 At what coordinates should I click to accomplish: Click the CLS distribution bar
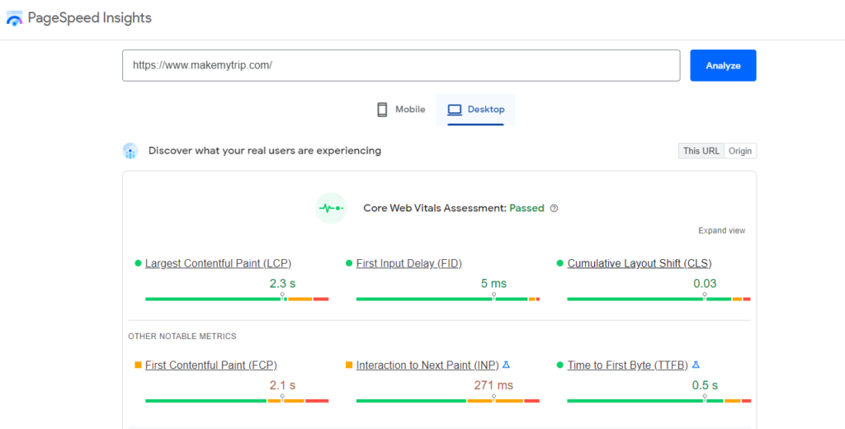point(659,299)
